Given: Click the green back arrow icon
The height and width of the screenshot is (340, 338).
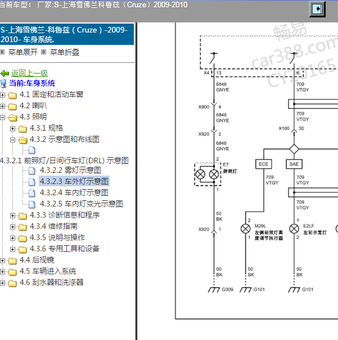Looking at the screenshot, I should click(5, 73).
